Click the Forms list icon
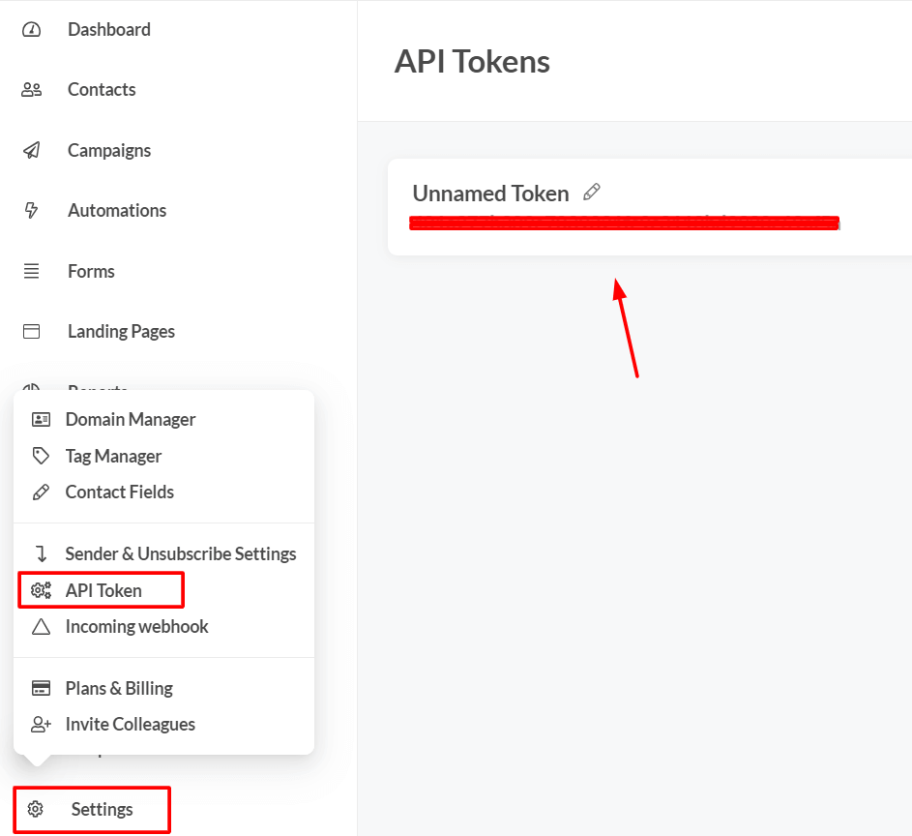This screenshot has width=912, height=836. click(x=32, y=272)
